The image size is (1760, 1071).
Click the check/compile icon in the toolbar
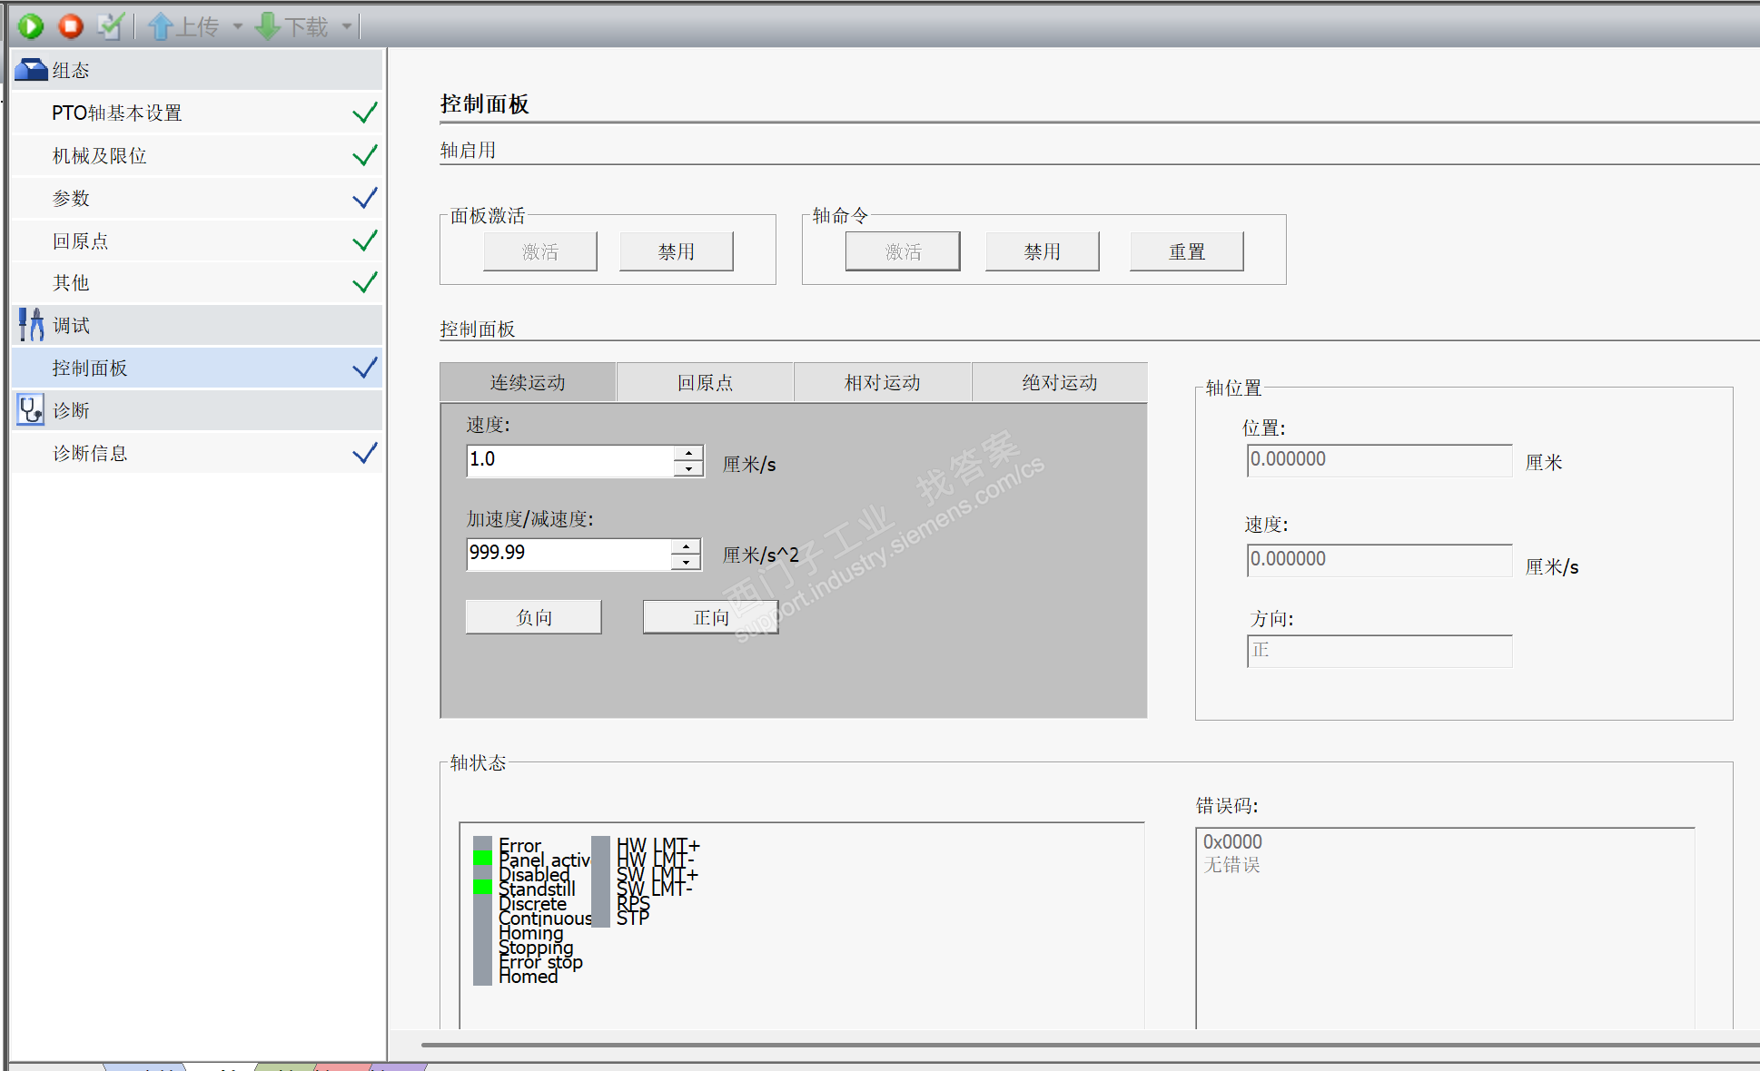(x=110, y=26)
